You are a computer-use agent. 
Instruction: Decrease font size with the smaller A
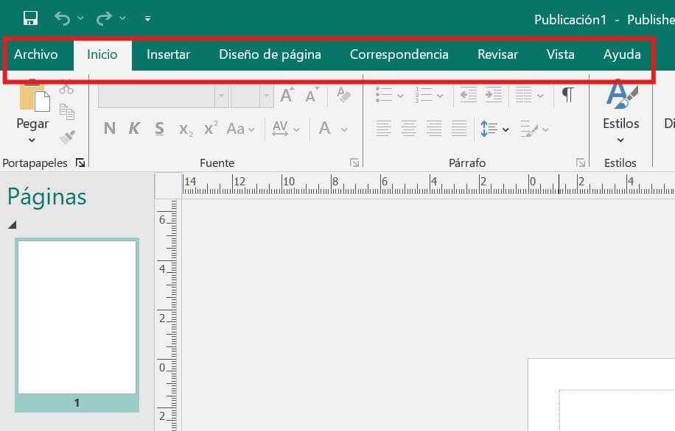[x=312, y=96]
